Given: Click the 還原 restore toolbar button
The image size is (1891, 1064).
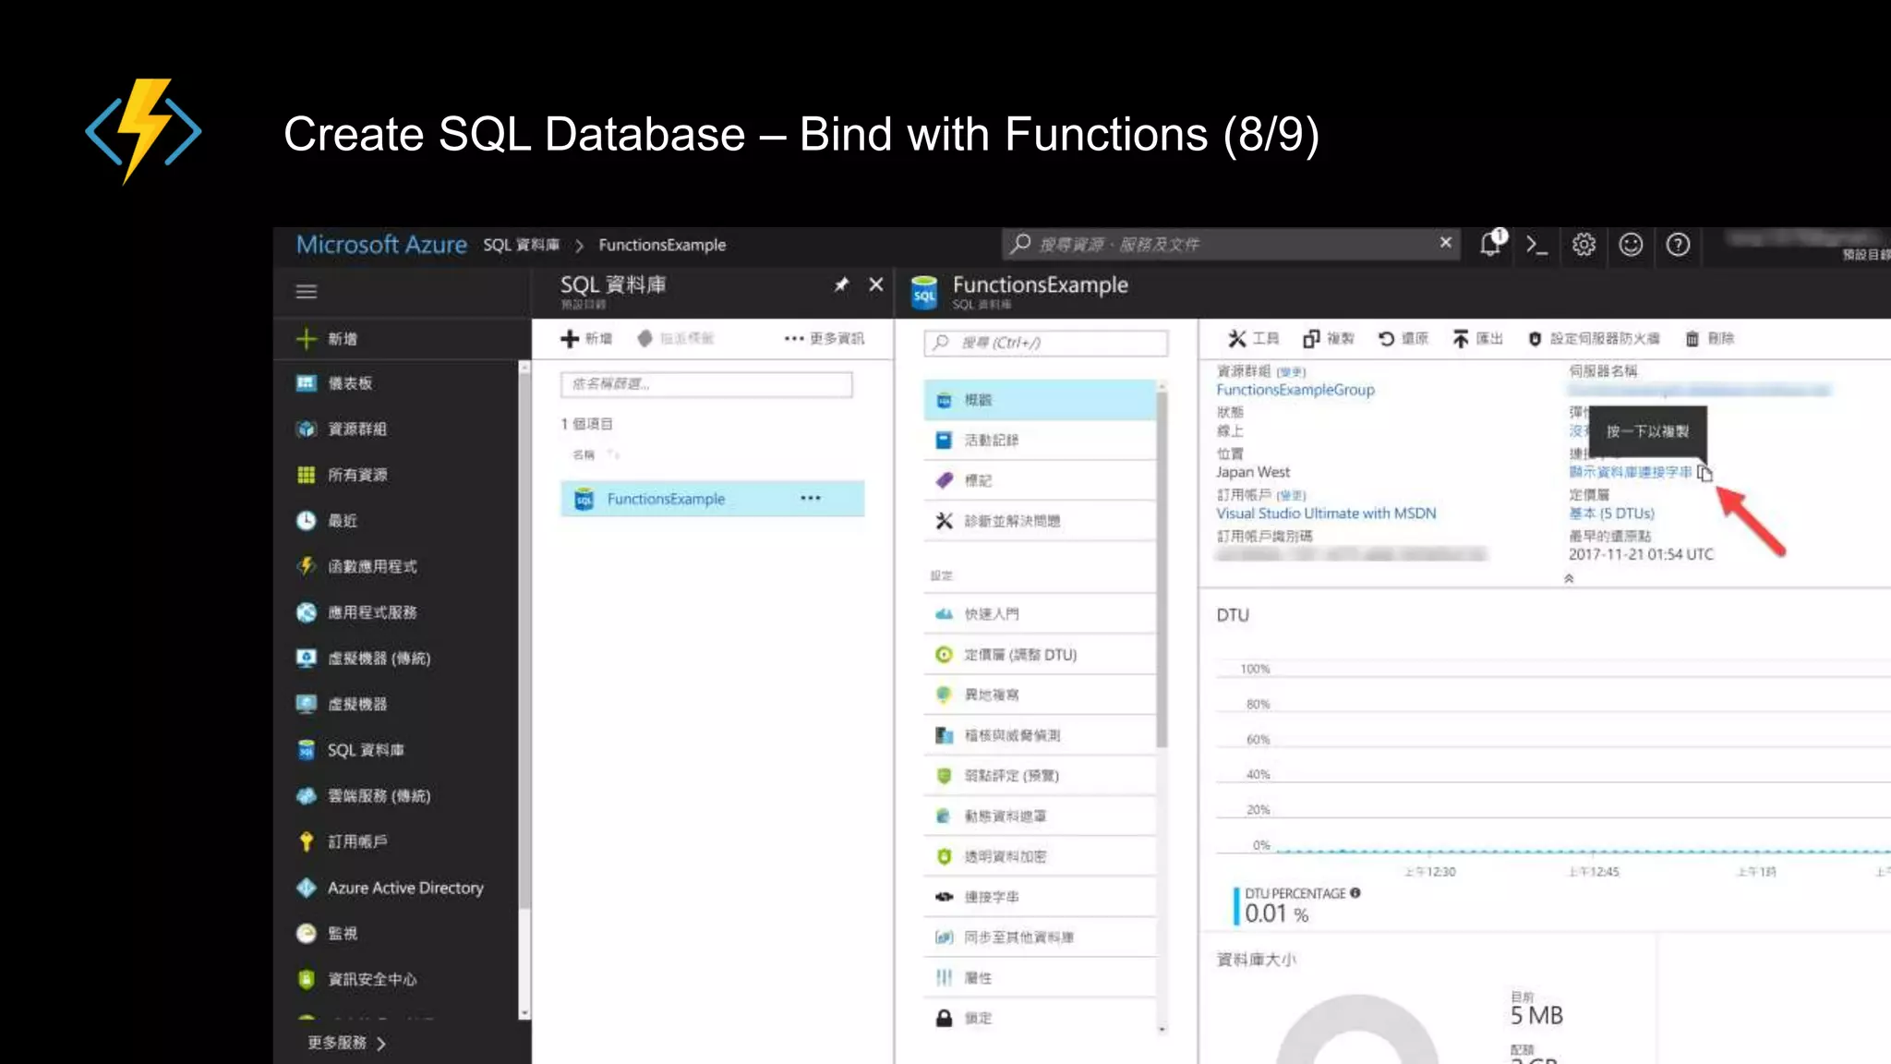Looking at the screenshot, I should (1403, 339).
